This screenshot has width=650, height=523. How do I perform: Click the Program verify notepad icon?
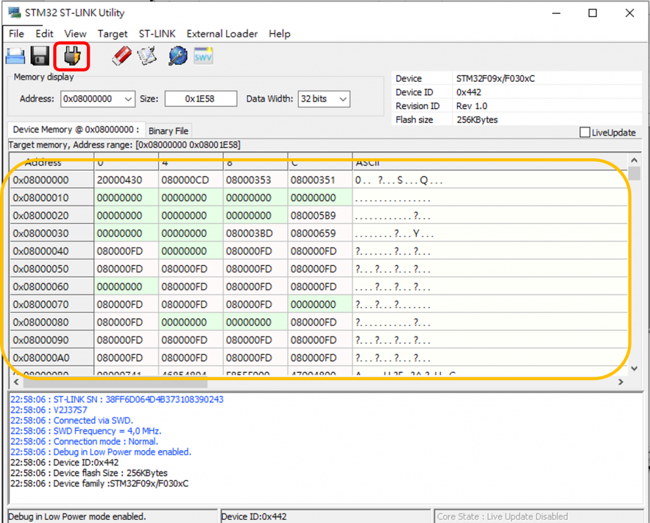click(x=147, y=56)
